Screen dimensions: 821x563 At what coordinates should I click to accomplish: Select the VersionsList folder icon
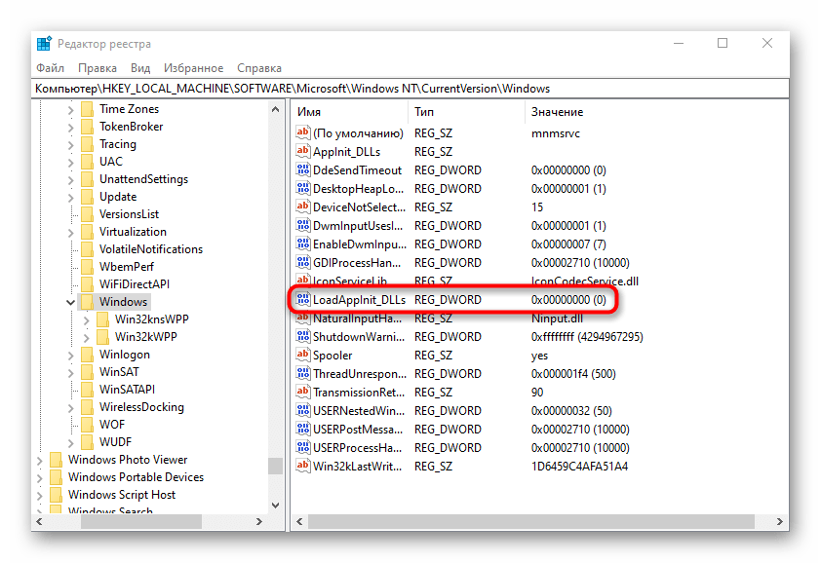(x=88, y=214)
